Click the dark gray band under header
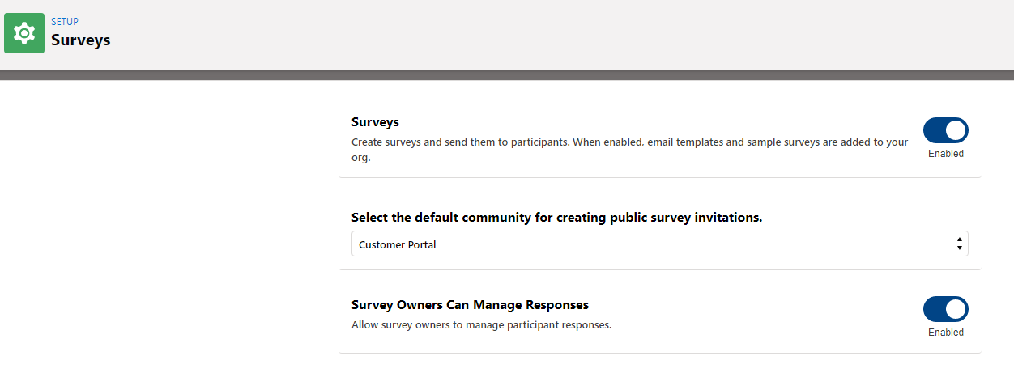The width and height of the screenshot is (1014, 377). coord(507,75)
